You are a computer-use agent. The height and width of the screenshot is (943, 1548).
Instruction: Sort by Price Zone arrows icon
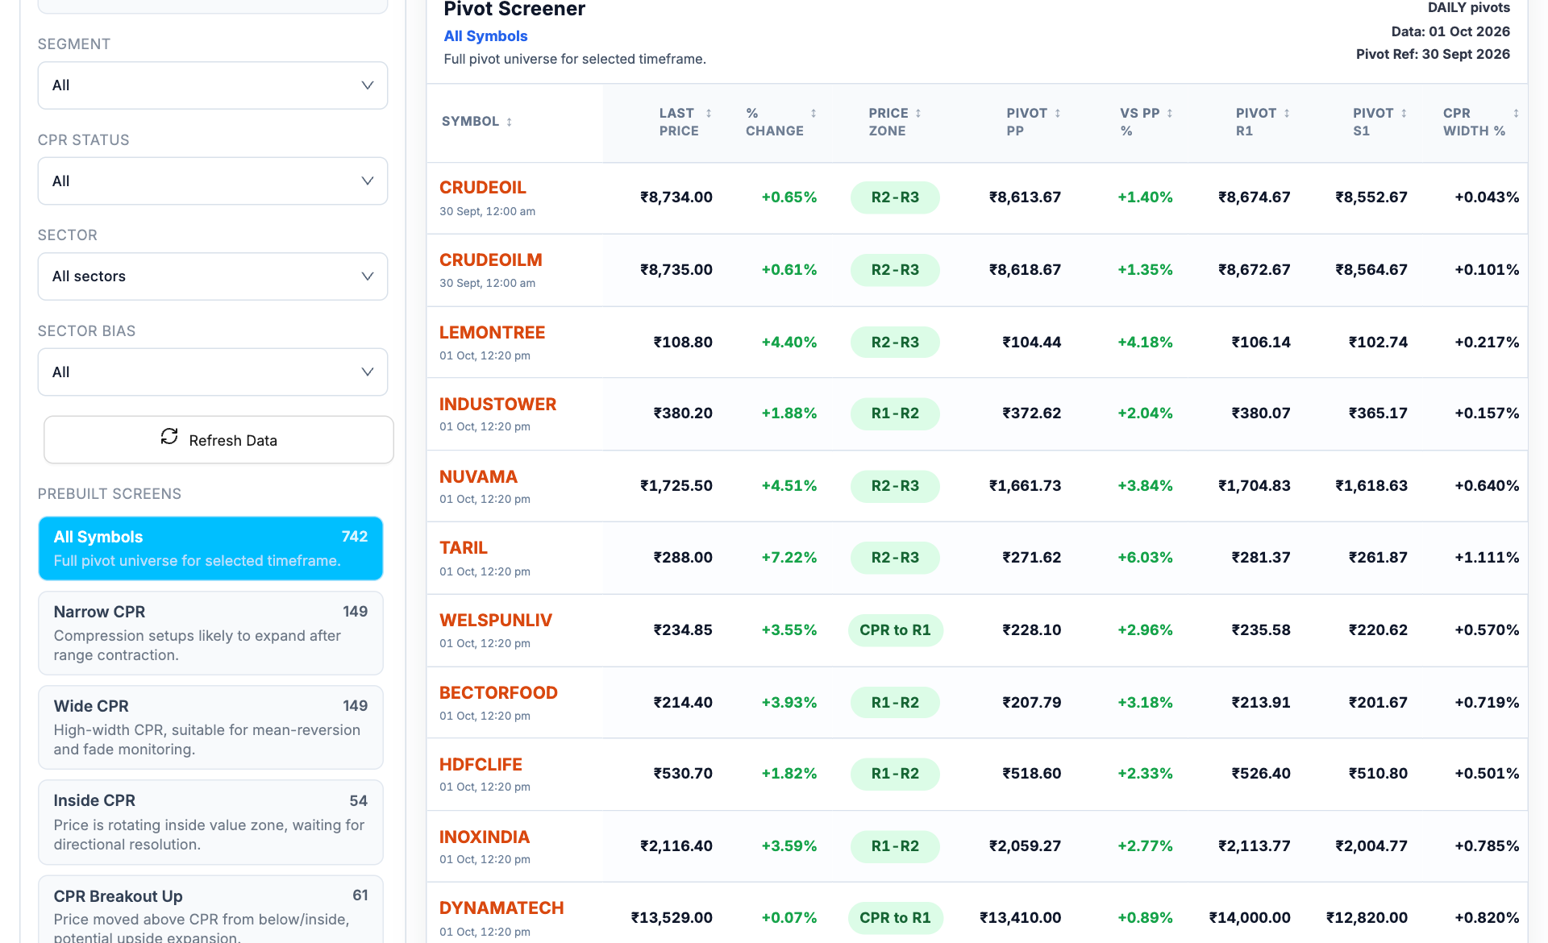click(918, 114)
